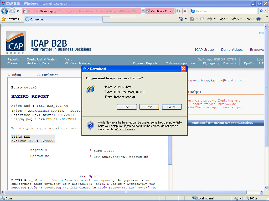Show more toolbar commands chevron
This screenshot has height=201, width=269.
coord(267,17)
